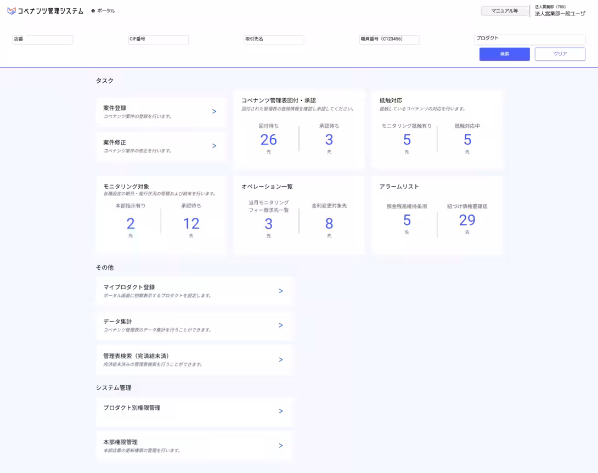This screenshot has width=598, height=473.
Task: Open 紐づけ債権要確認 count 29
Action: tap(467, 220)
